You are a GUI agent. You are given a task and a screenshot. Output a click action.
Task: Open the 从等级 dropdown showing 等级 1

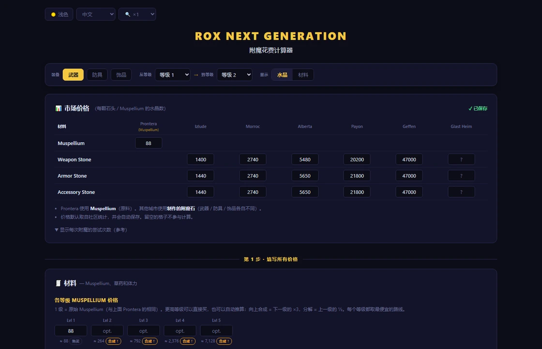click(x=172, y=75)
